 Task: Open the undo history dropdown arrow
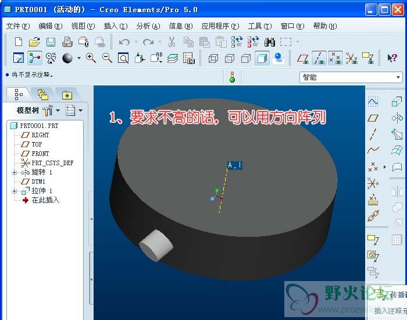pyautogui.click(x=135, y=42)
